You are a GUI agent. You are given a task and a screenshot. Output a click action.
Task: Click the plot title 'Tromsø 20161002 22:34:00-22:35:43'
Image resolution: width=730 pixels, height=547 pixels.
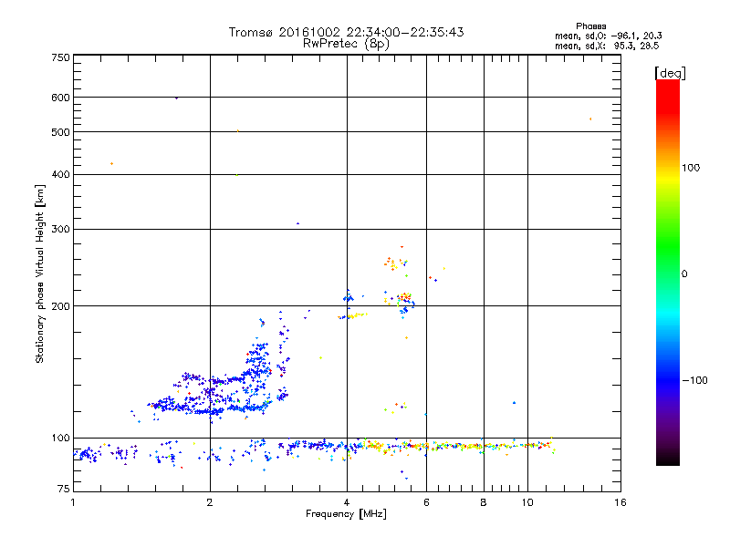pos(346,32)
